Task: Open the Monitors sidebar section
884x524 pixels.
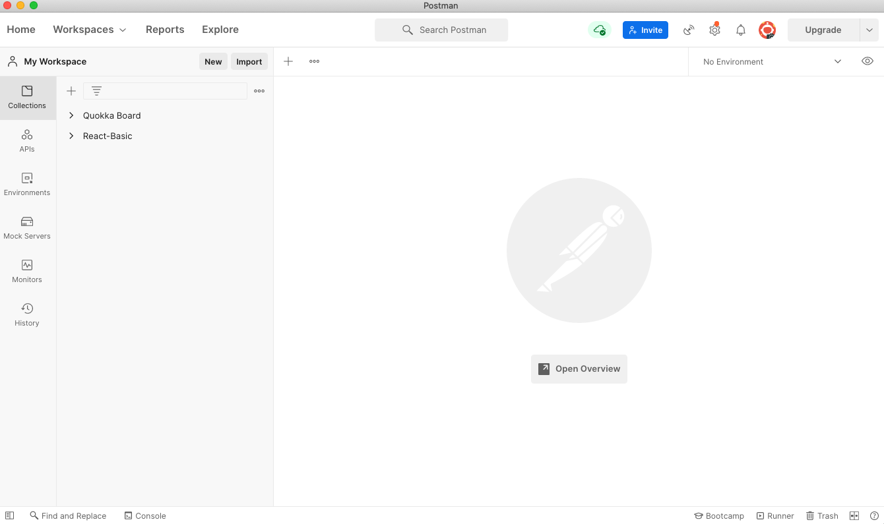Action: [27, 272]
